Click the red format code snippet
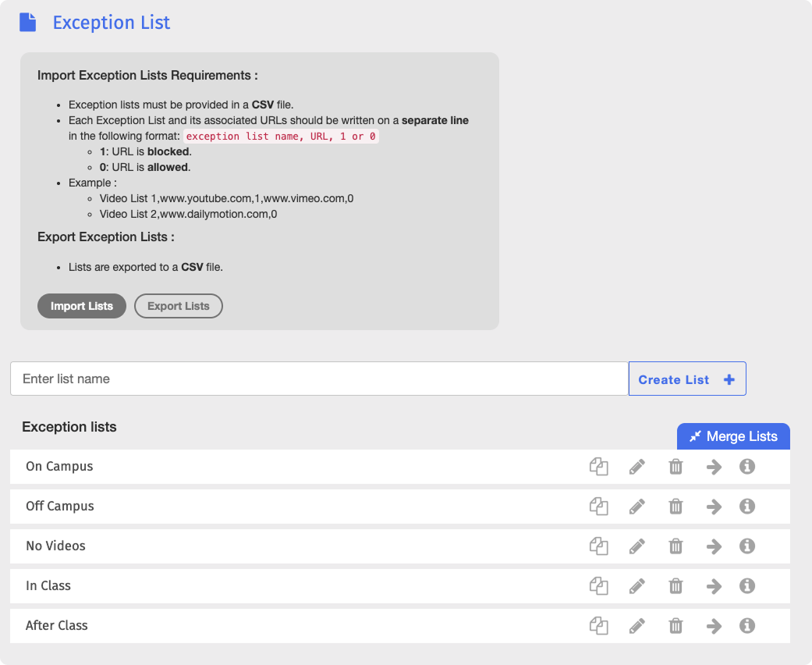This screenshot has width=812, height=665. click(281, 137)
